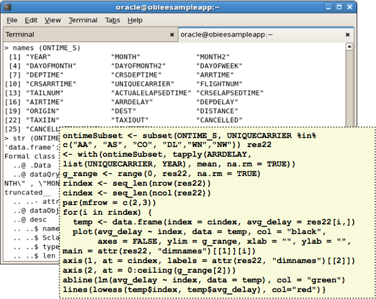Open the Tabs menu
The width and height of the screenshot is (376, 299).
(113, 20)
